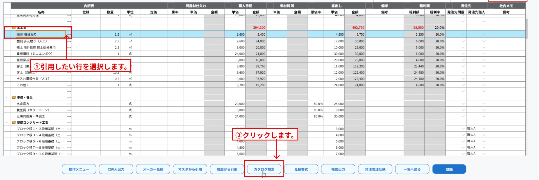Click the 帳票出力 button
539x180 pixels.
click(338, 169)
